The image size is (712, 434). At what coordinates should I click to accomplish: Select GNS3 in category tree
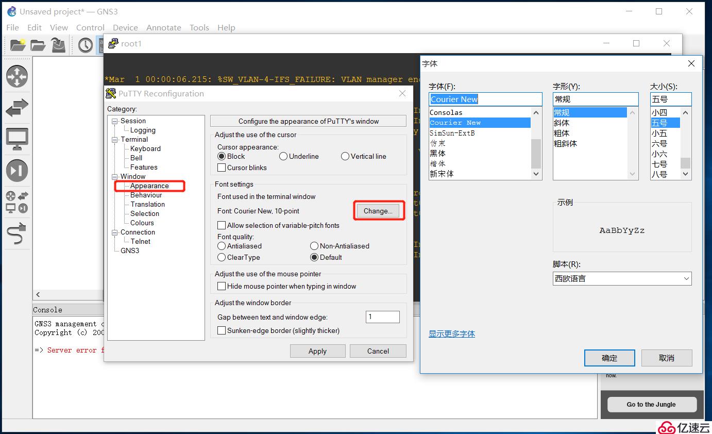click(x=130, y=251)
